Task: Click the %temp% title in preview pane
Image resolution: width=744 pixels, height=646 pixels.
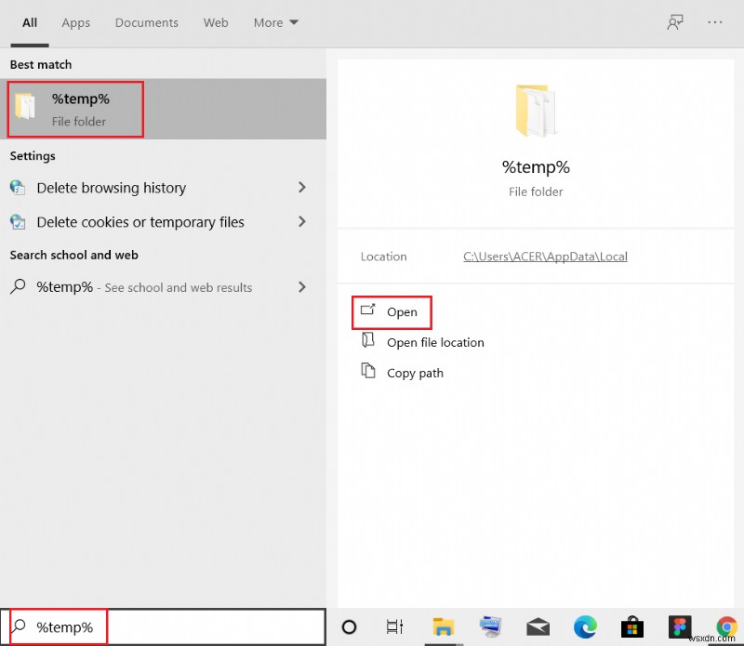Action: (x=536, y=167)
